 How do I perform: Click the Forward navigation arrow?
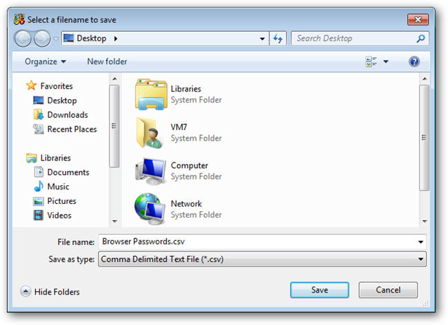tap(42, 39)
